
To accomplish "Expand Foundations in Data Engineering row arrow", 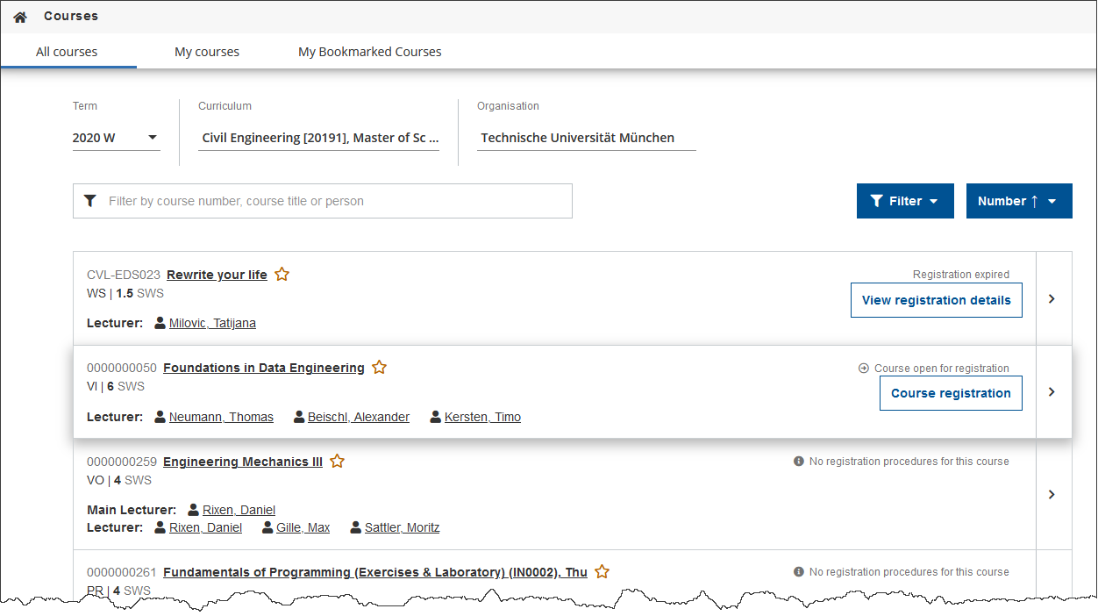I will click(1052, 392).
